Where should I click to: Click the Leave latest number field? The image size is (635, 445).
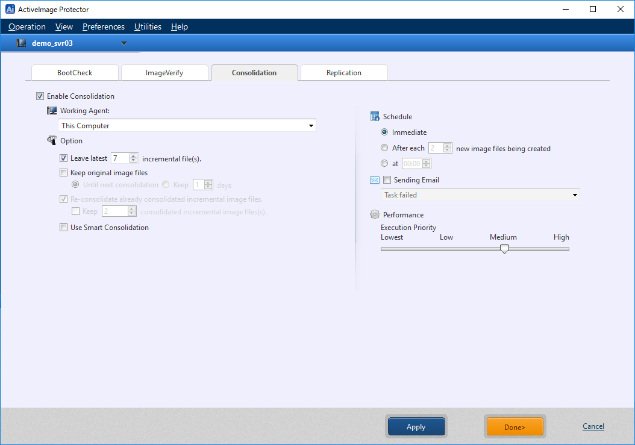120,158
